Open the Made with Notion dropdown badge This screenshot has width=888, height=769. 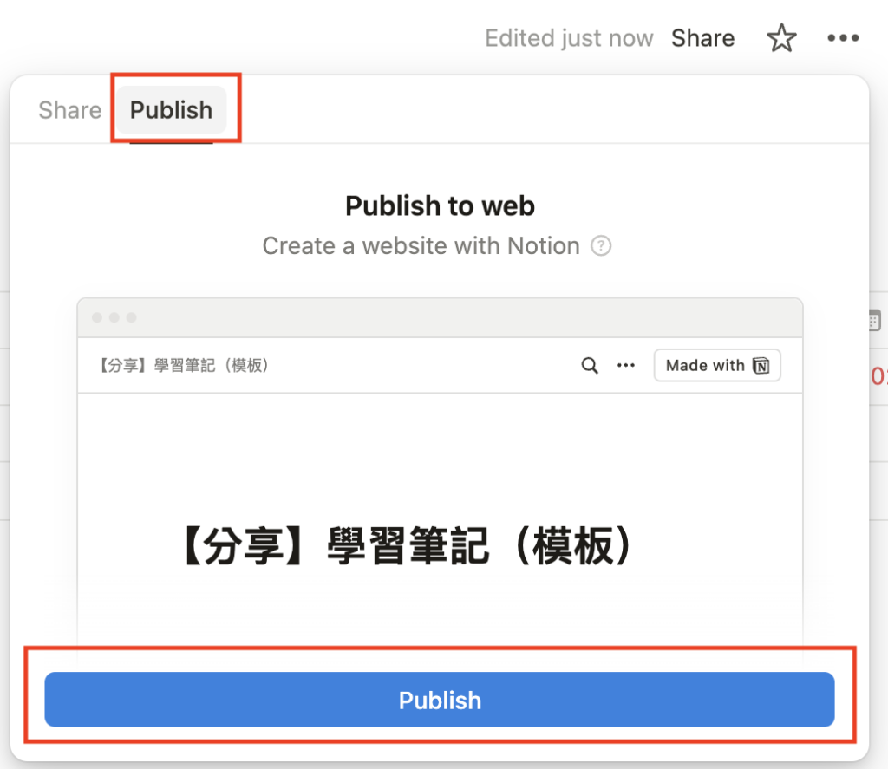(717, 365)
